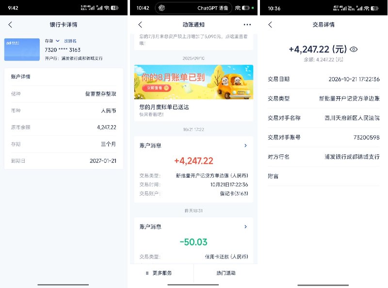Tap the 交易类型 value in 交易详情
This screenshot has height=288, width=388.
(x=349, y=99)
